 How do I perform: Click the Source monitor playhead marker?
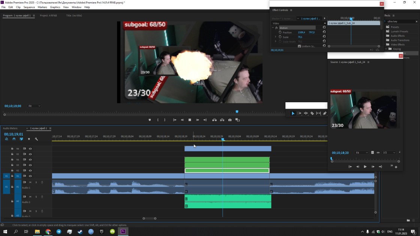pyautogui.click(x=331, y=159)
